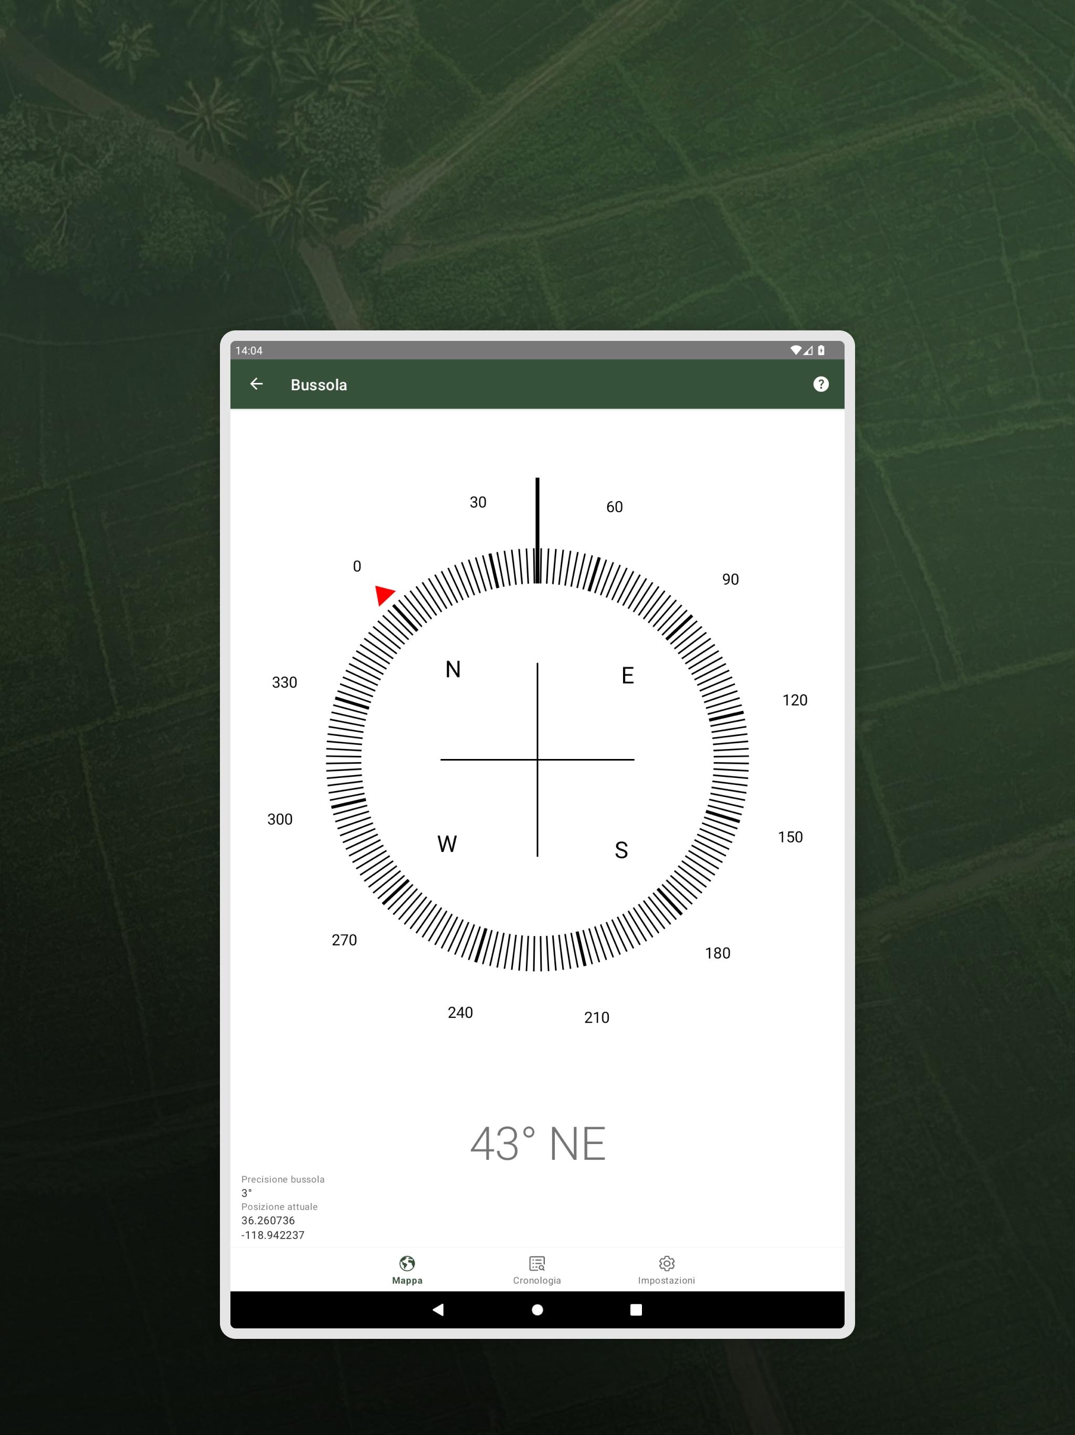
Task: Tap the W cardinal letter on compass
Action: click(x=447, y=844)
